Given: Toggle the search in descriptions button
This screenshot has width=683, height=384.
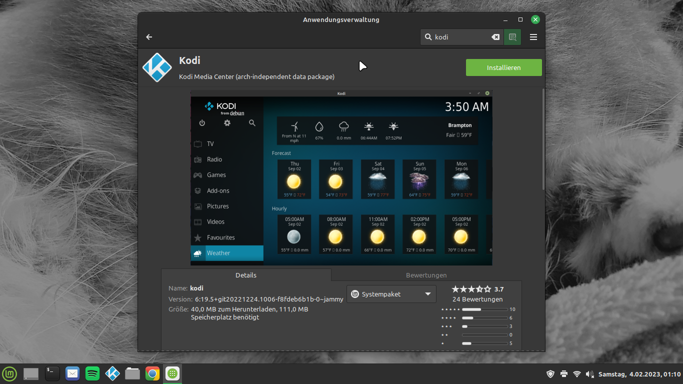Looking at the screenshot, I should [x=512, y=37].
